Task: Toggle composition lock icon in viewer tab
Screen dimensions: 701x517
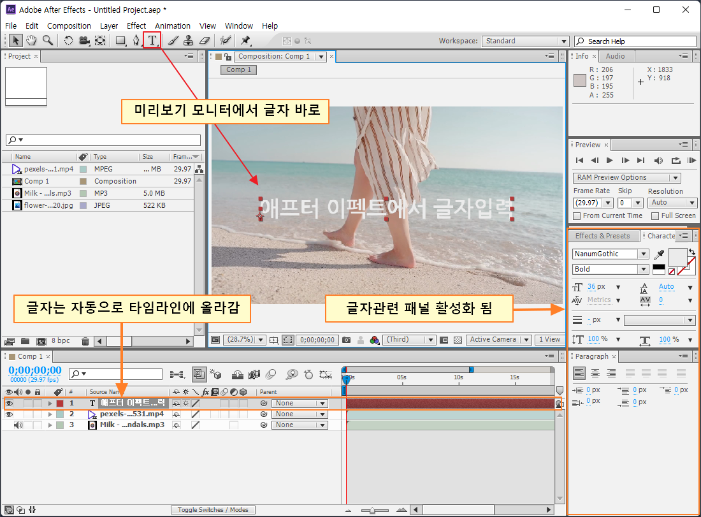Action: (x=228, y=56)
